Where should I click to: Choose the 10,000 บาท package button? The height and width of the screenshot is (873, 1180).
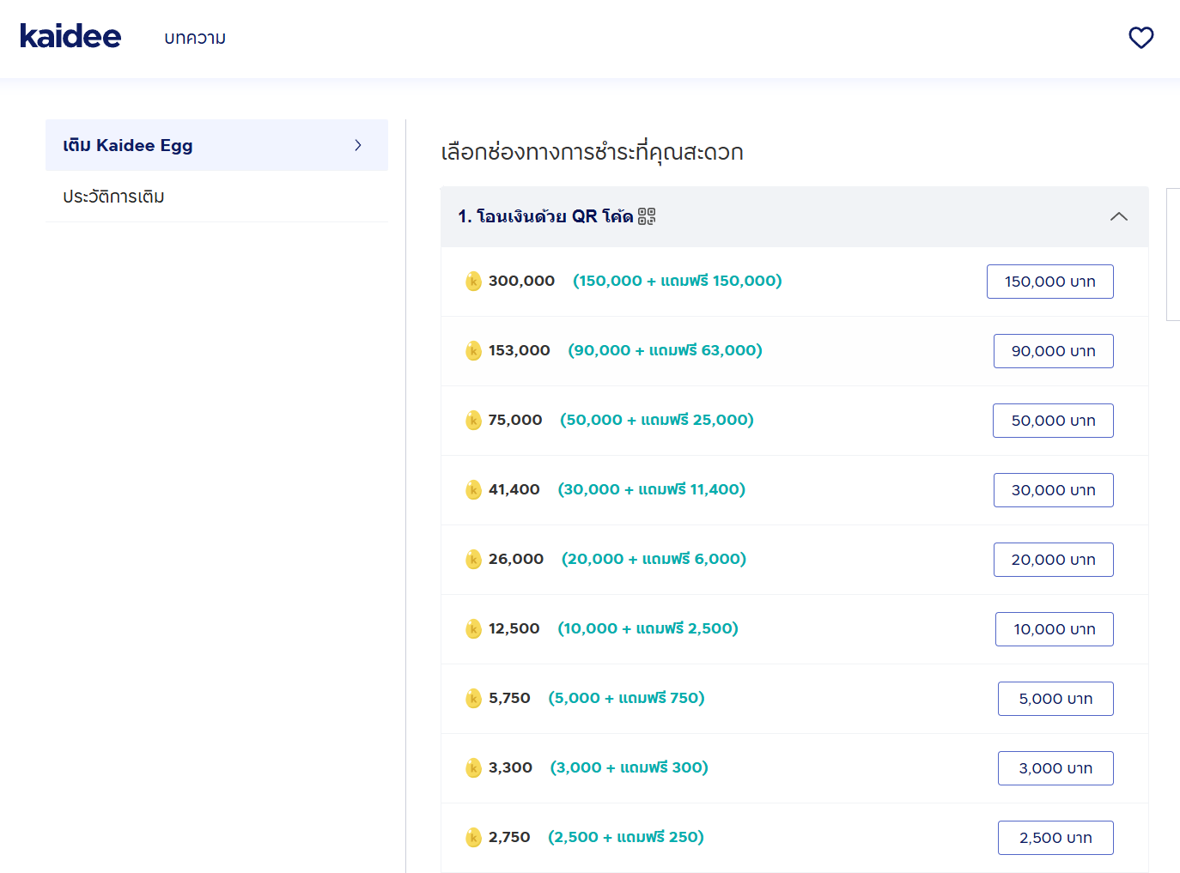pos(1054,629)
